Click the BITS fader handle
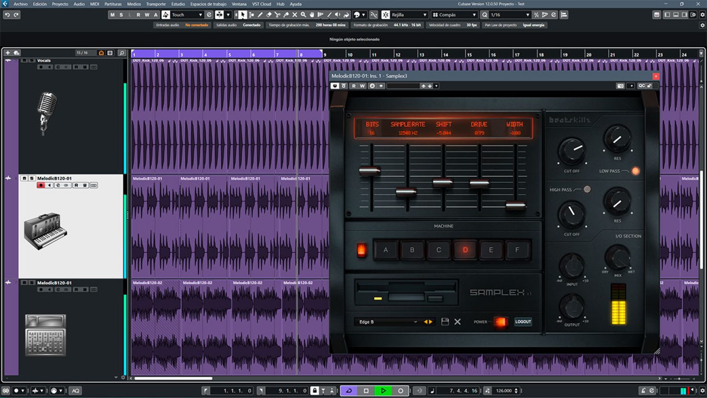This screenshot has height=398, width=707. [370, 171]
